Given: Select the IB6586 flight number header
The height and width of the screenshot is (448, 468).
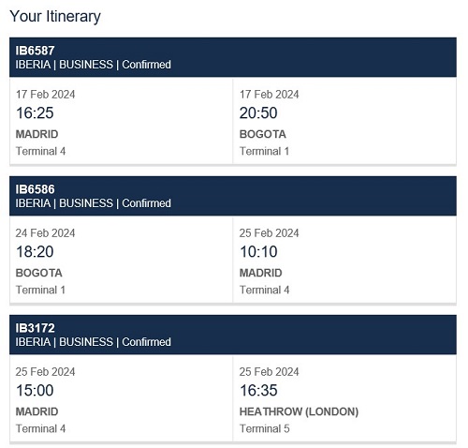Looking at the screenshot, I should click(x=35, y=189).
